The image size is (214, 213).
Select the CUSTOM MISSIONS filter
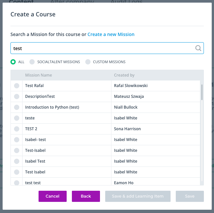pyautogui.click(x=88, y=62)
